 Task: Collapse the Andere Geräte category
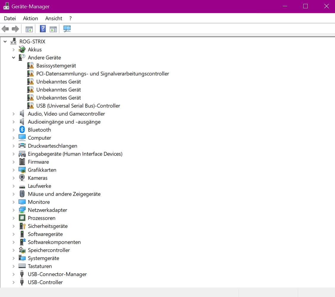(x=13, y=58)
